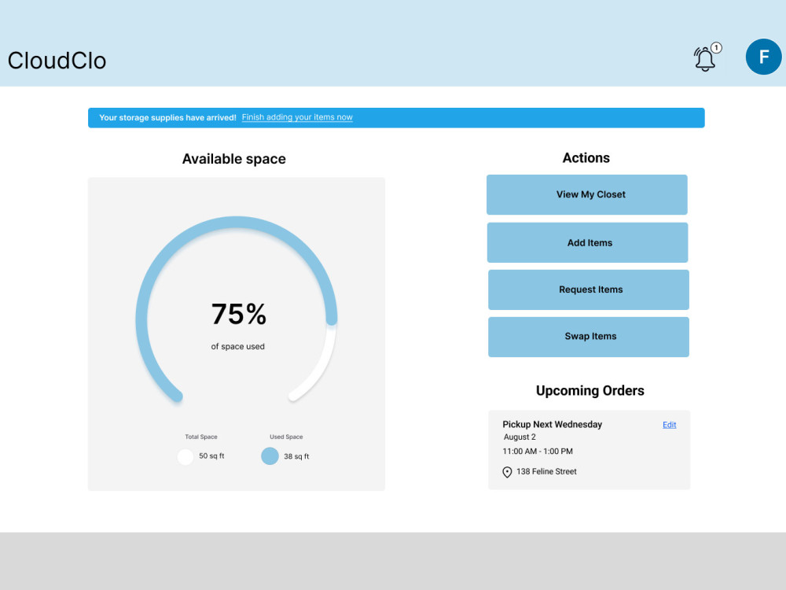This screenshot has height=590, width=786.
Task: Click the 11:00 AM - 1:00 PM time
Action: tap(538, 452)
